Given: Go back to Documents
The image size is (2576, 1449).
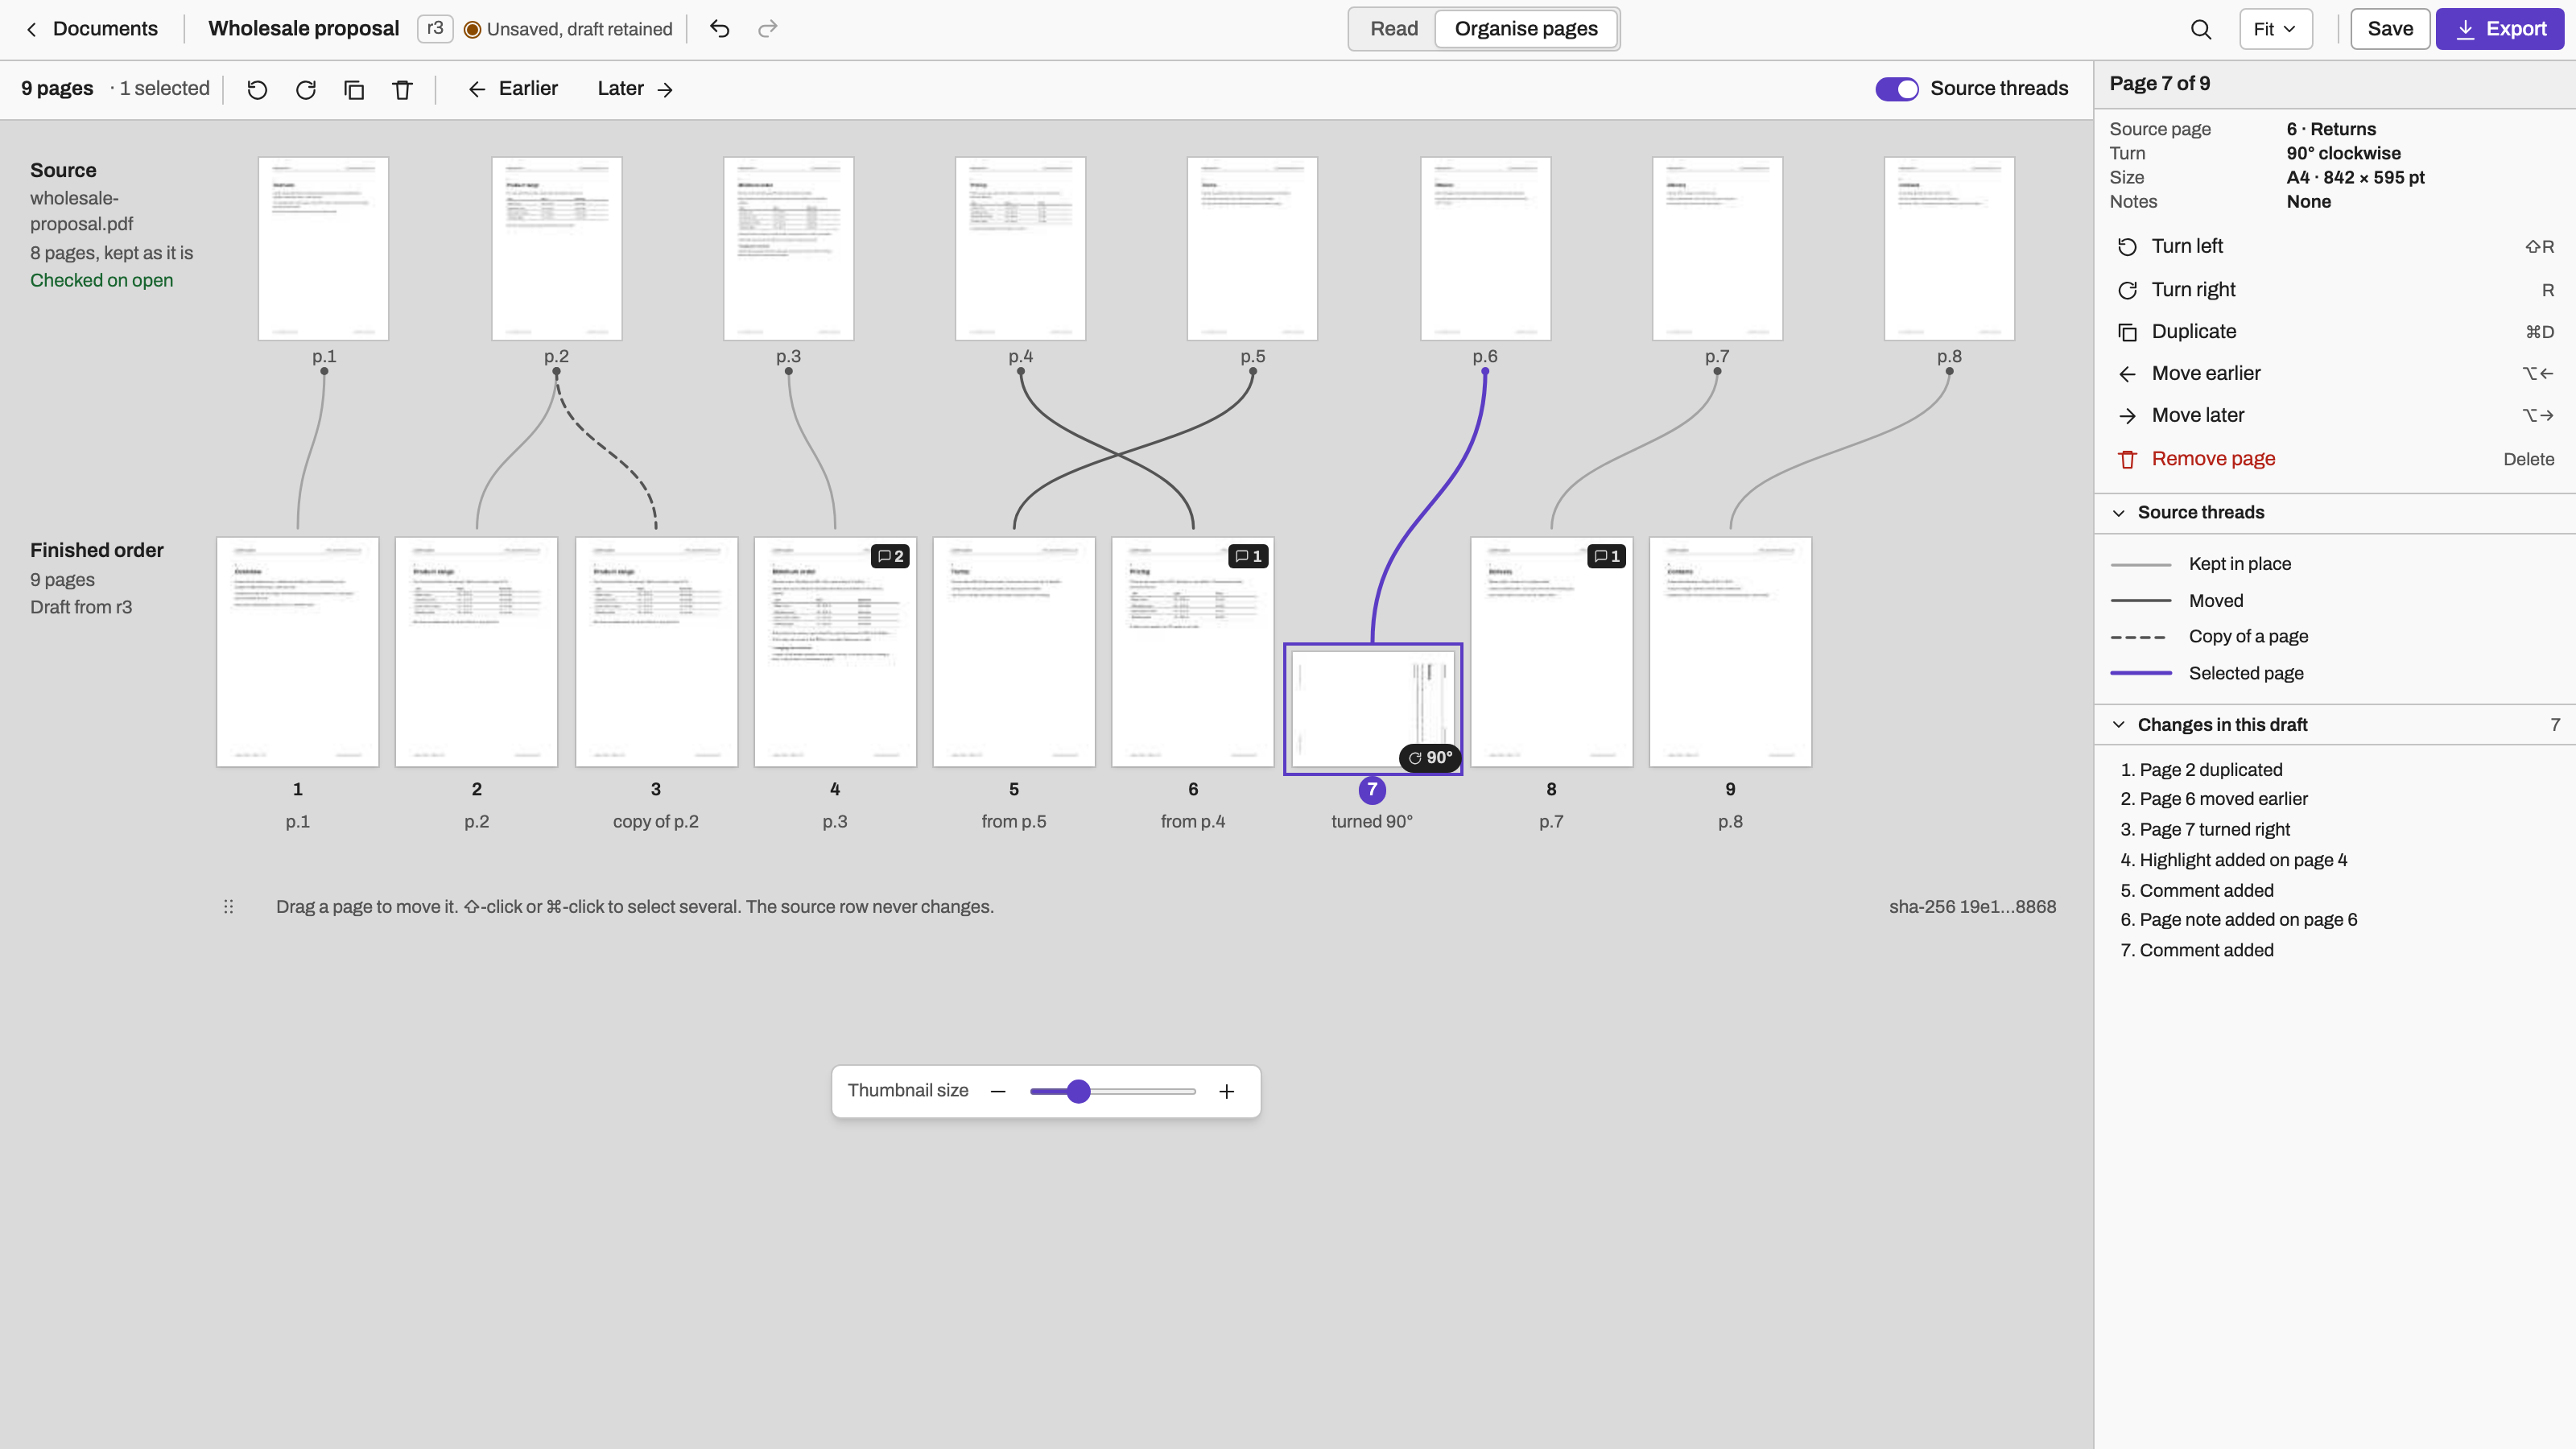Looking at the screenshot, I should pyautogui.click(x=91, y=29).
